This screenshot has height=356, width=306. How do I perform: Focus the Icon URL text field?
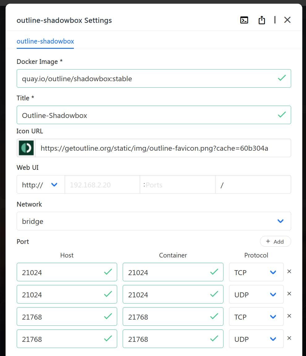click(163, 148)
